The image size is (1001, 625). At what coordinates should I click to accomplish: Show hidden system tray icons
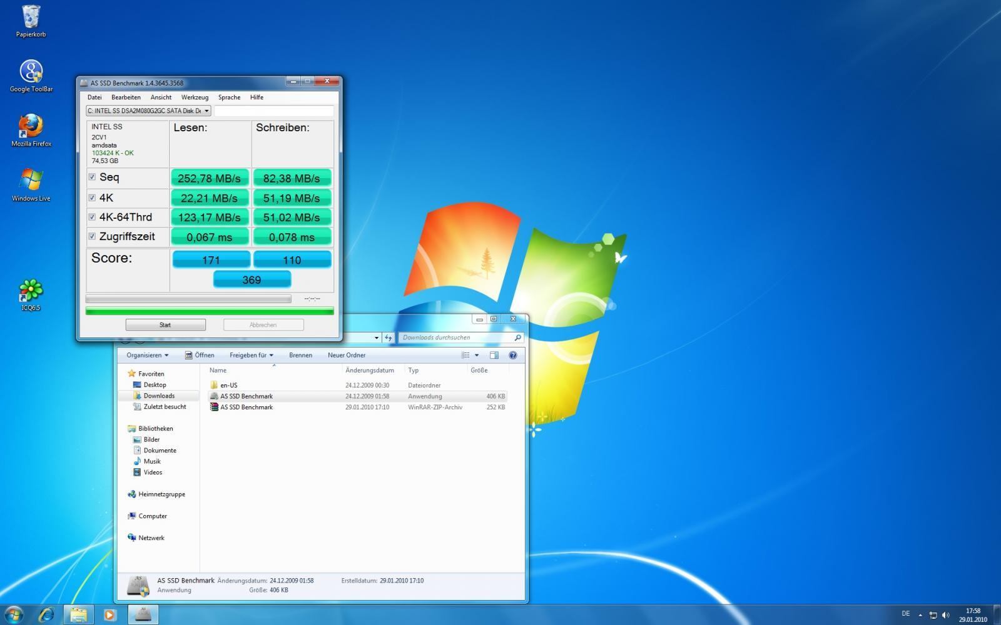click(920, 615)
